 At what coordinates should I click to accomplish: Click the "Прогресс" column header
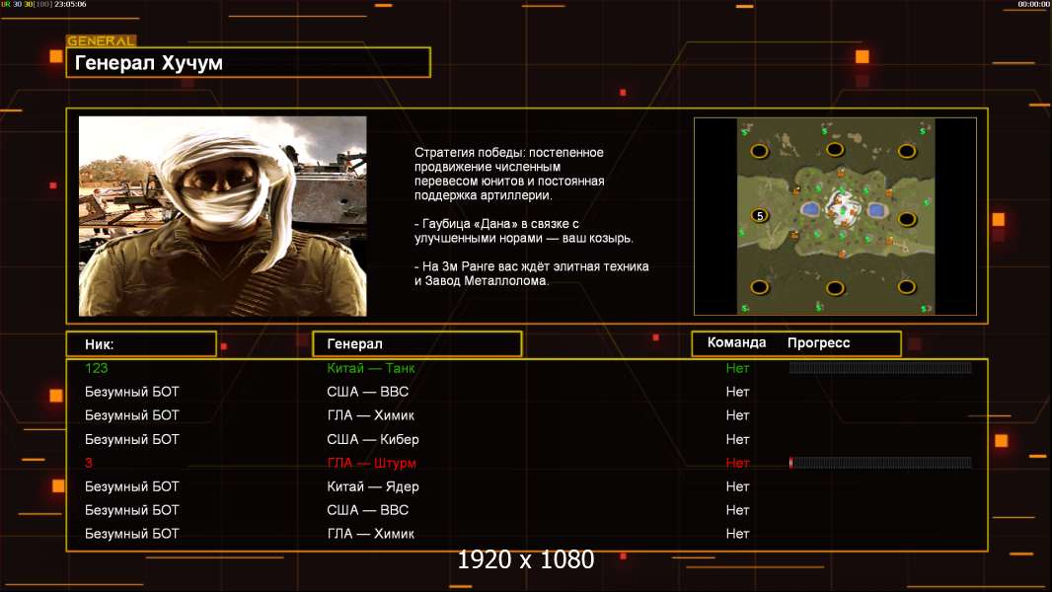(818, 343)
